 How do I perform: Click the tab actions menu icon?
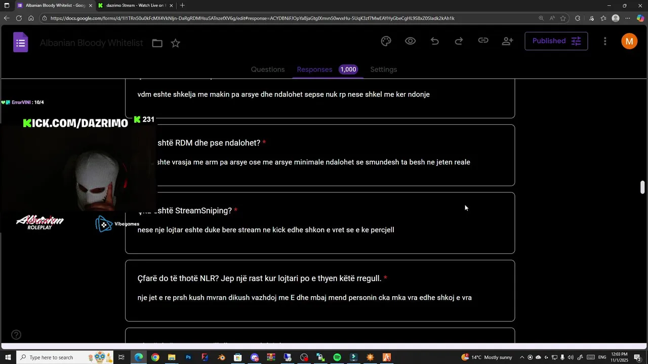(x=6, y=5)
